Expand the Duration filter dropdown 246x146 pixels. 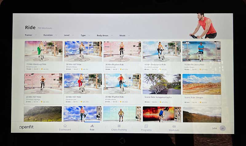pyautogui.click(x=50, y=35)
